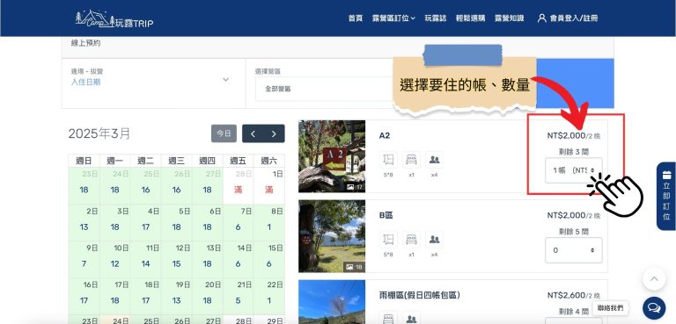Click the B區 people capacity icon
The image size is (676, 324).
click(434, 239)
